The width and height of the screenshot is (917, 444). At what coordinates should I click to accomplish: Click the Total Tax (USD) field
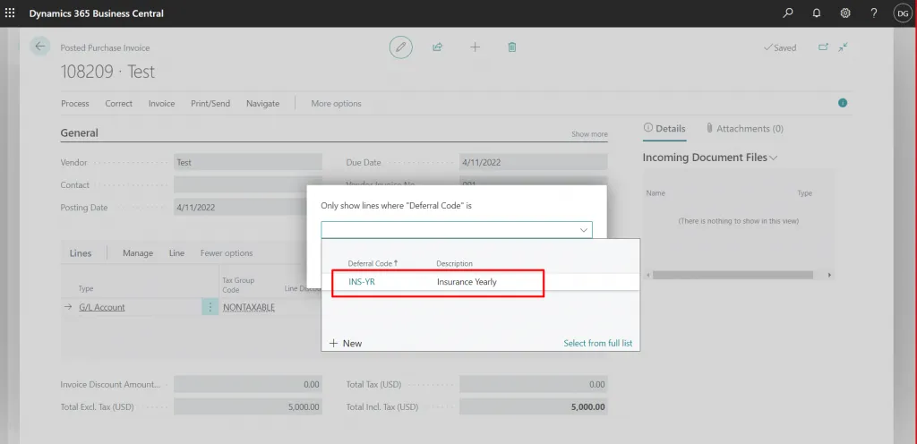coord(534,384)
